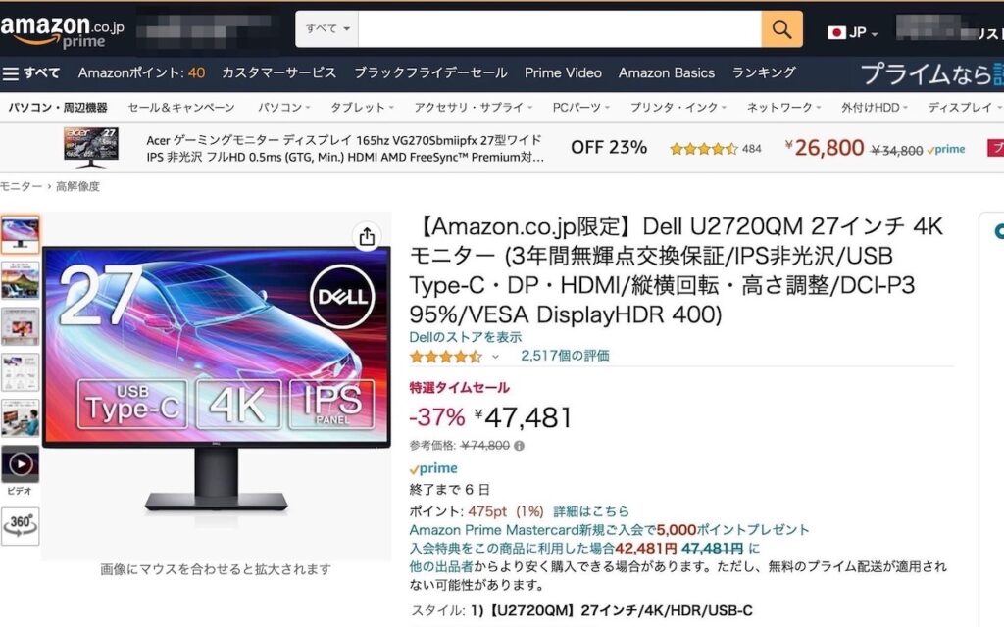Open the Dellのストアを表示 link
1004x627 pixels.
pos(466,337)
